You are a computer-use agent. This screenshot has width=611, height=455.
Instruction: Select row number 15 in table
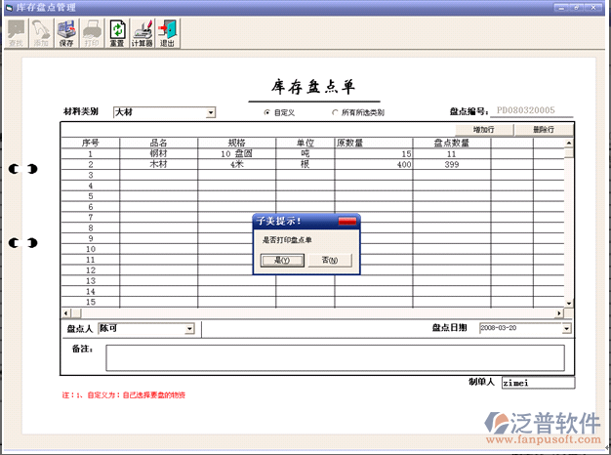91,302
